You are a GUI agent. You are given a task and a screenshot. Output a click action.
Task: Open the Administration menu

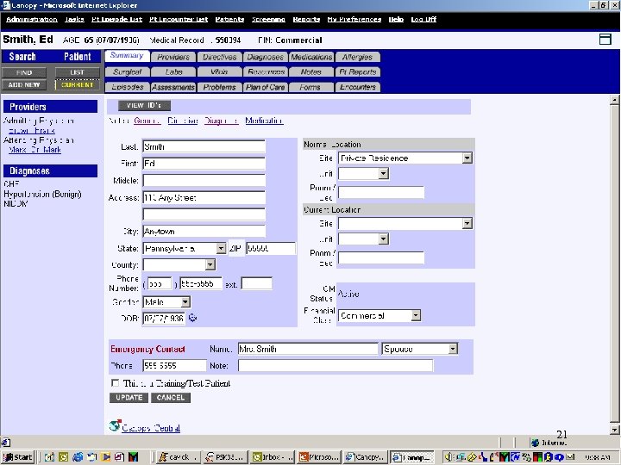pos(32,19)
